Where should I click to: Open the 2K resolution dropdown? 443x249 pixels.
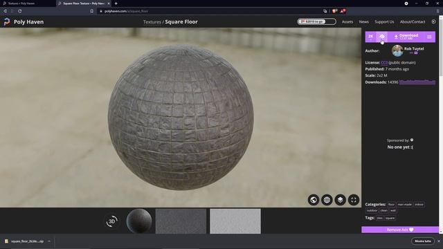[370, 37]
